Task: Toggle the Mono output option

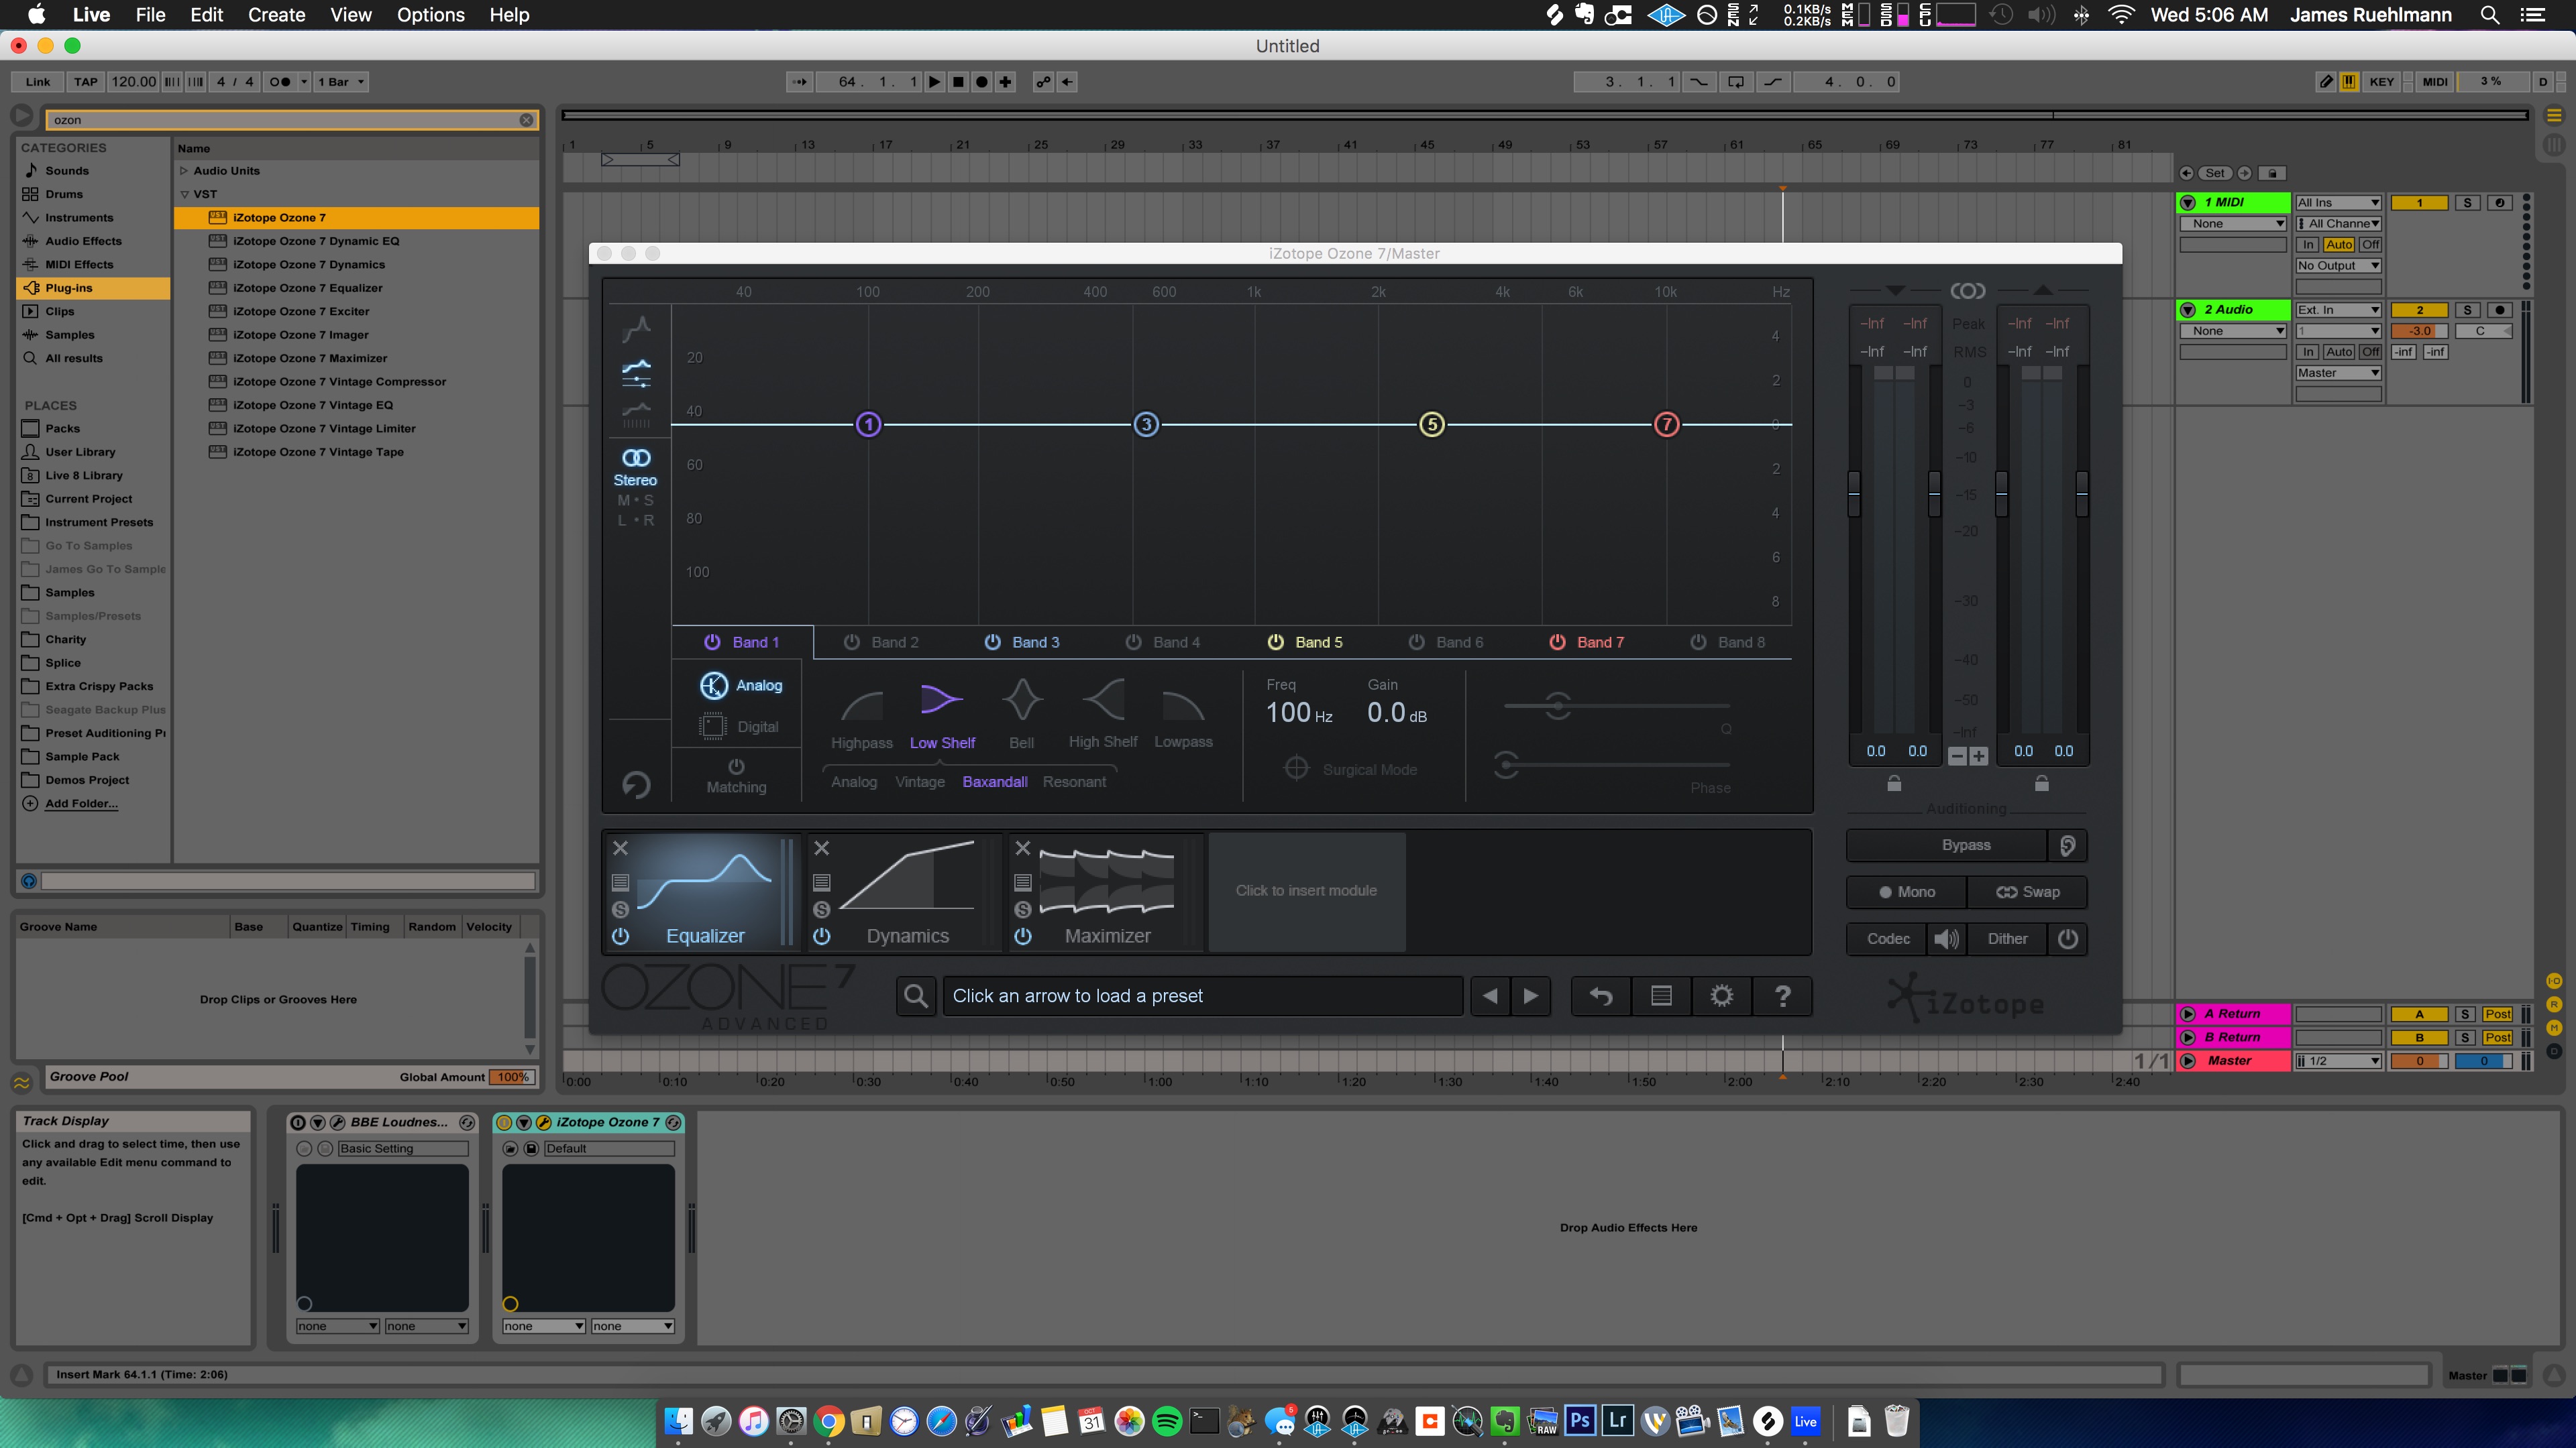Action: coord(1906,892)
